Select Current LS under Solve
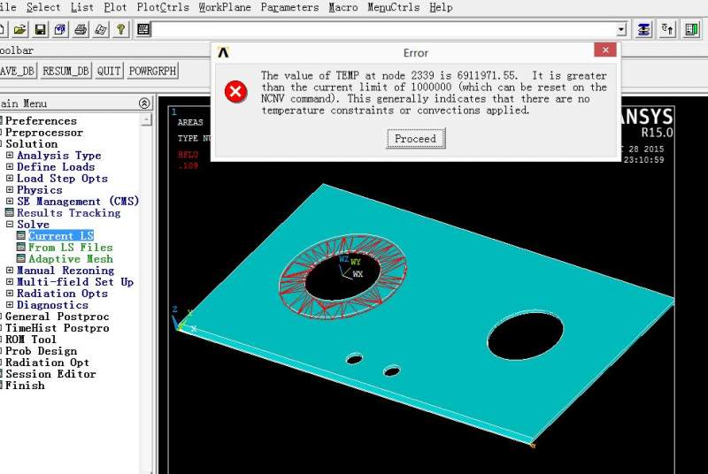 pyautogui.click(x=61, y=235)
